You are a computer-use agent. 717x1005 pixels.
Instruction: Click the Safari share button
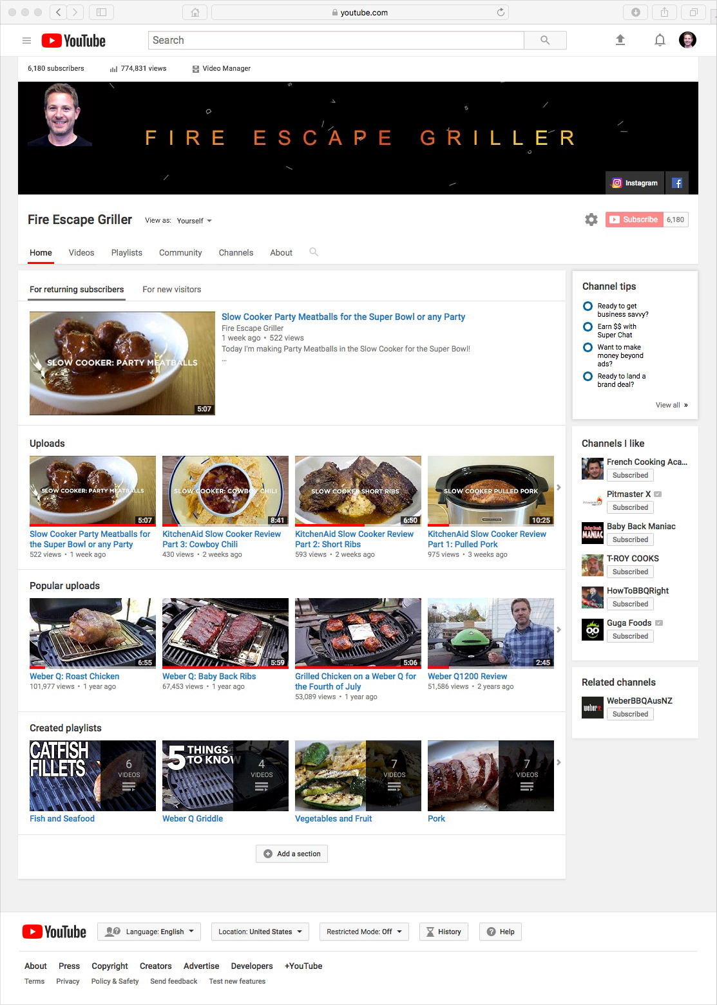664,12
